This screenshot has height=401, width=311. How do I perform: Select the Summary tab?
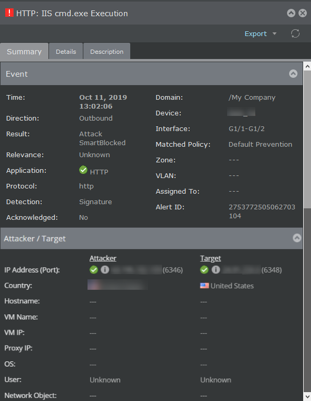[x=24, y=52]
